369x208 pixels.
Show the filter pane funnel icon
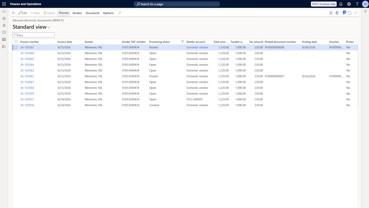point(365,12)
